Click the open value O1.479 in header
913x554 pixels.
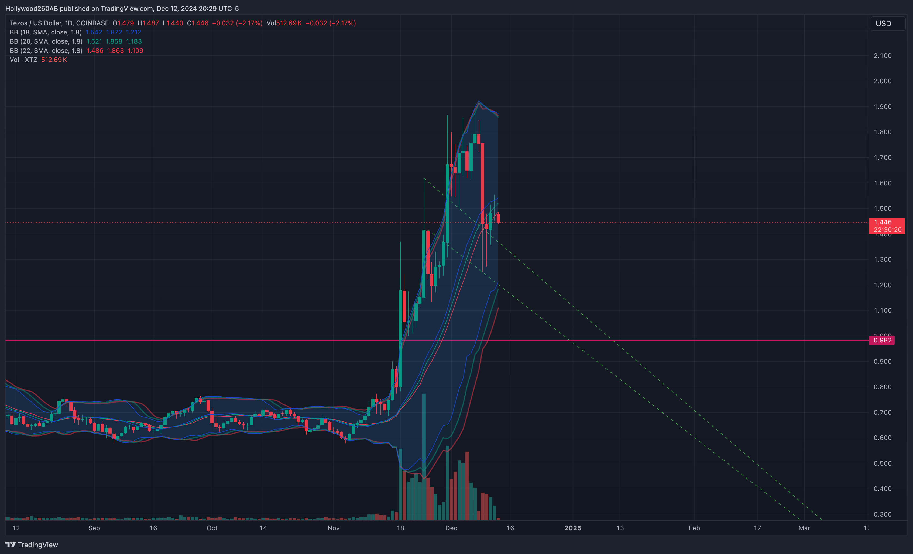click(123, 23)
